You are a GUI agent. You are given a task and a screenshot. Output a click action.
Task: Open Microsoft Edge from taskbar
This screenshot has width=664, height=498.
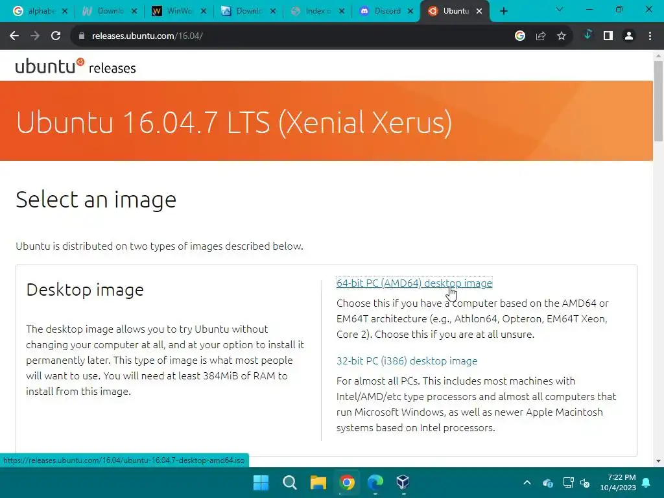[x=375, y=482]
